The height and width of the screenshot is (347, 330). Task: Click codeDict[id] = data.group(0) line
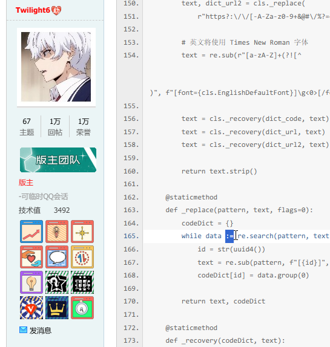[253, 275]
